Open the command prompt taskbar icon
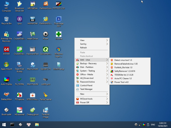This screenshot has width=171, height=128. (12, 125)
